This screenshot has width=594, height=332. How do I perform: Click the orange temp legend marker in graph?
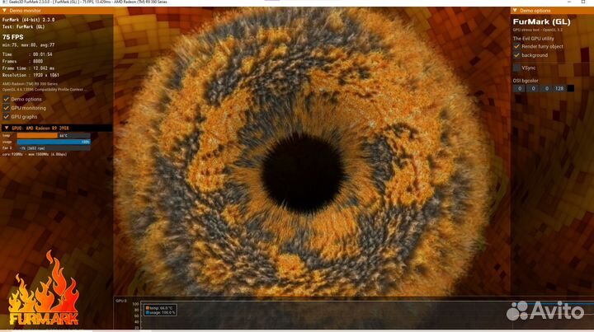coord(147,307)
